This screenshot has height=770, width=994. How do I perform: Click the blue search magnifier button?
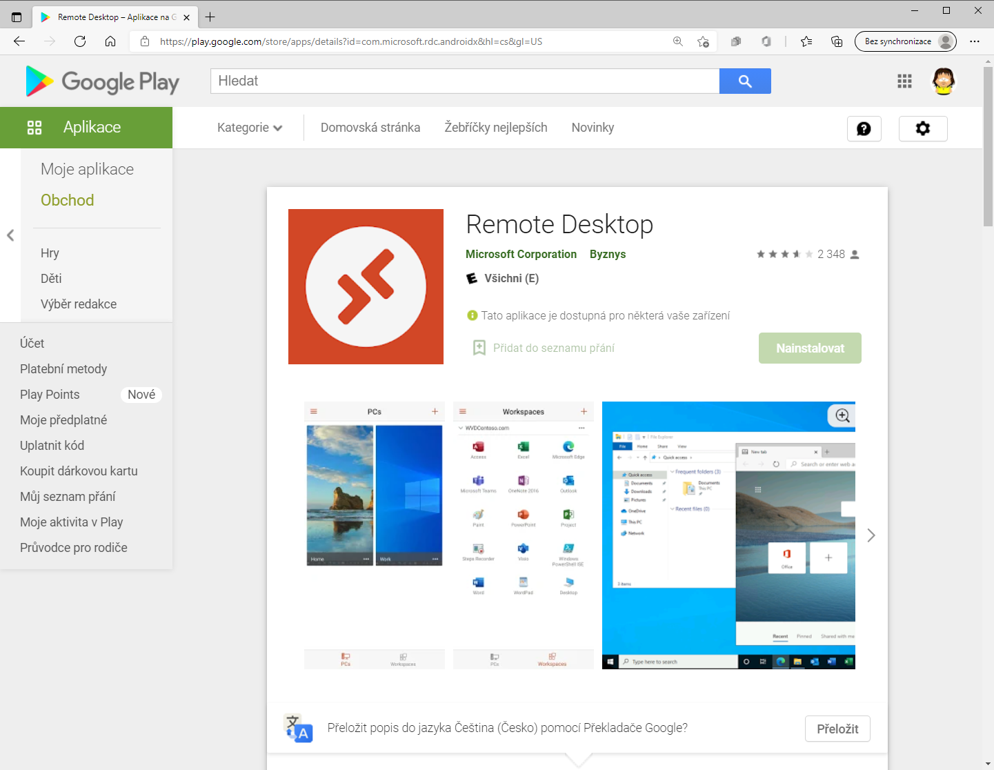pos(745,81)
